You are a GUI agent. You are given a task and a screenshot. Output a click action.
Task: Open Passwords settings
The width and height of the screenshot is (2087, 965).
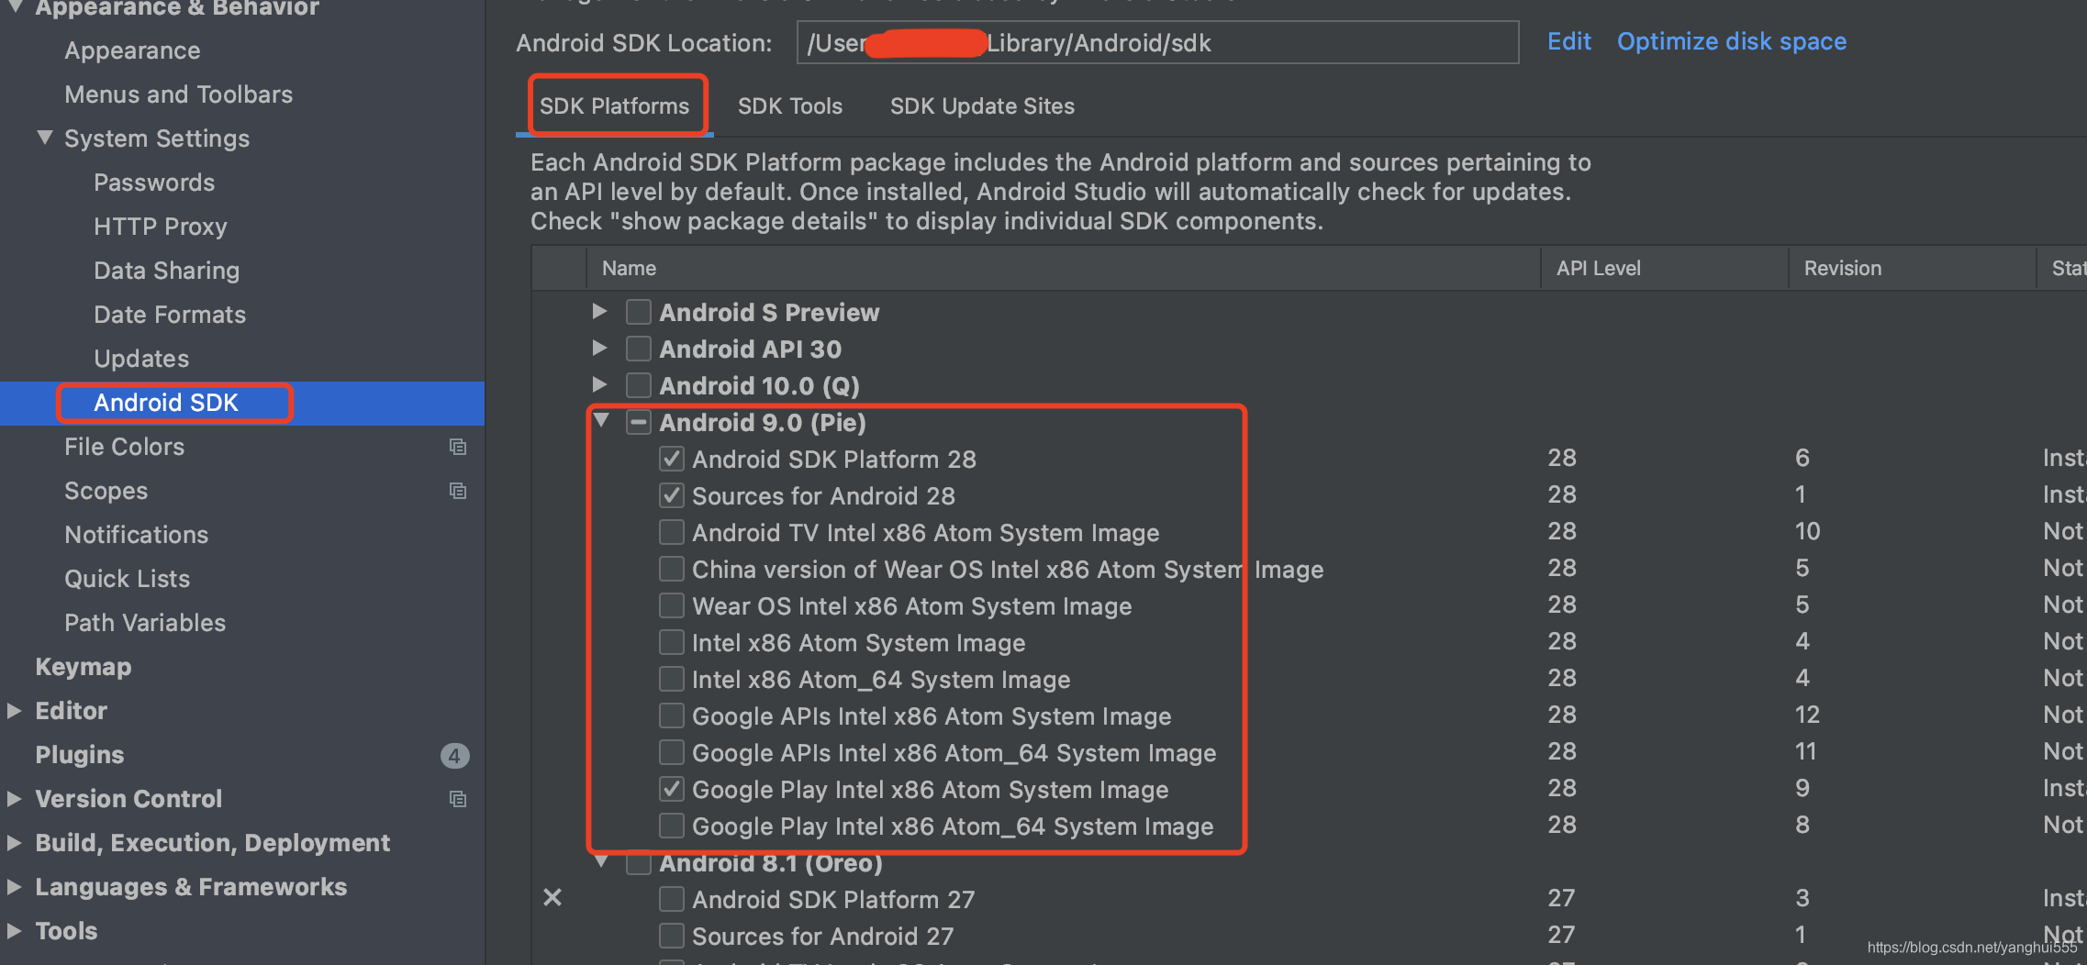point(154,183)
